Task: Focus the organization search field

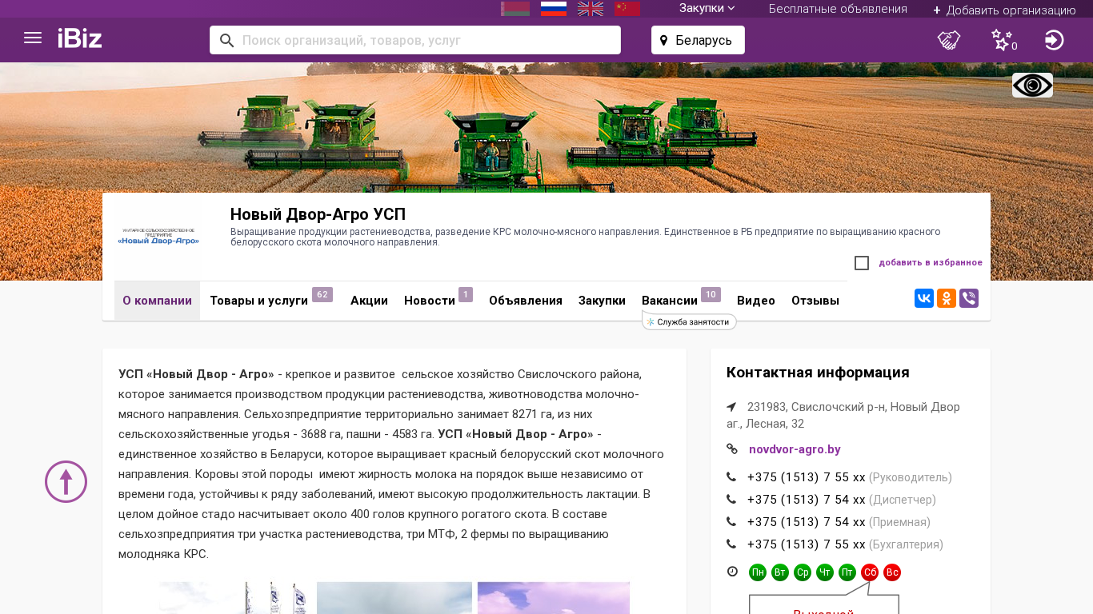Action: click(415, 40)
